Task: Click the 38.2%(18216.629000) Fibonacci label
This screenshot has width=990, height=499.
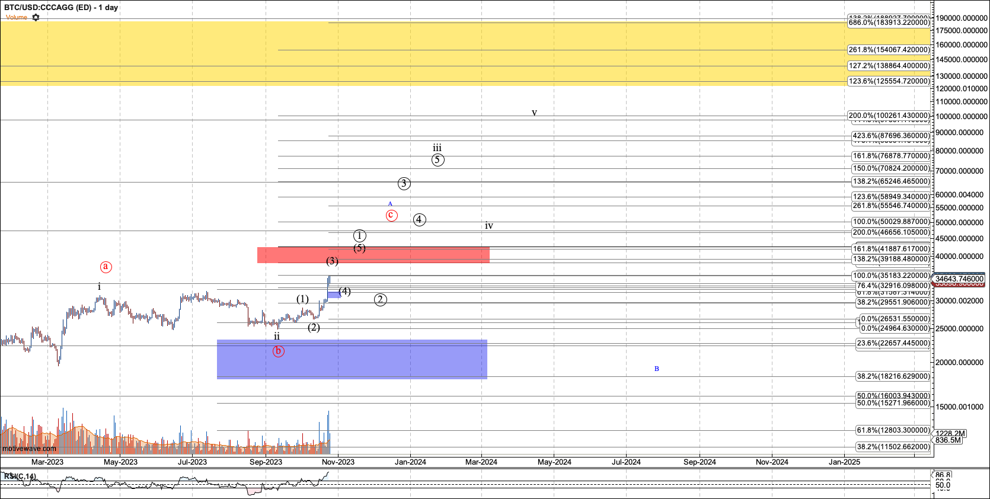Action: pos(893,376)
